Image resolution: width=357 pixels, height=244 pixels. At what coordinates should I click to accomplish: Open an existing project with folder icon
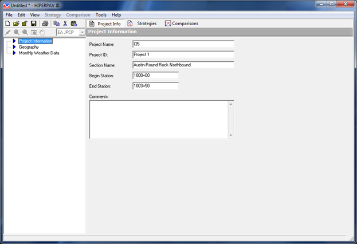pos(16,23)
